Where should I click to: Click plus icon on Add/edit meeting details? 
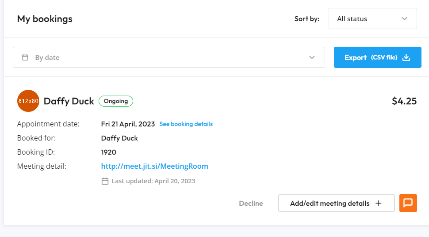click(379, 203)
